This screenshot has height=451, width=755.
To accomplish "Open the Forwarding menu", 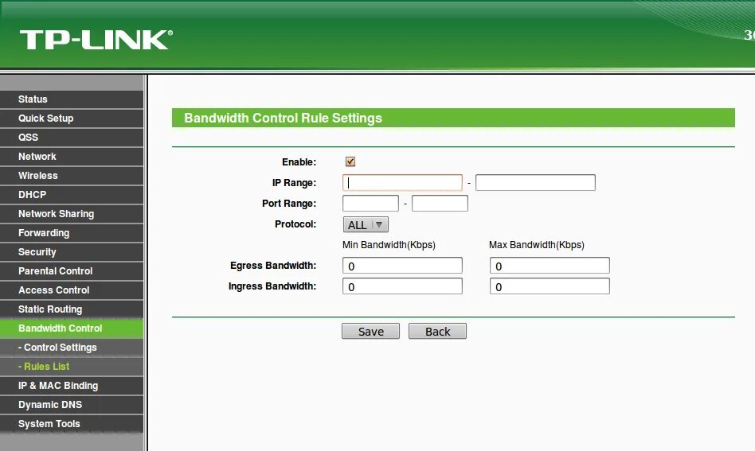I will [x=72, y=233].
